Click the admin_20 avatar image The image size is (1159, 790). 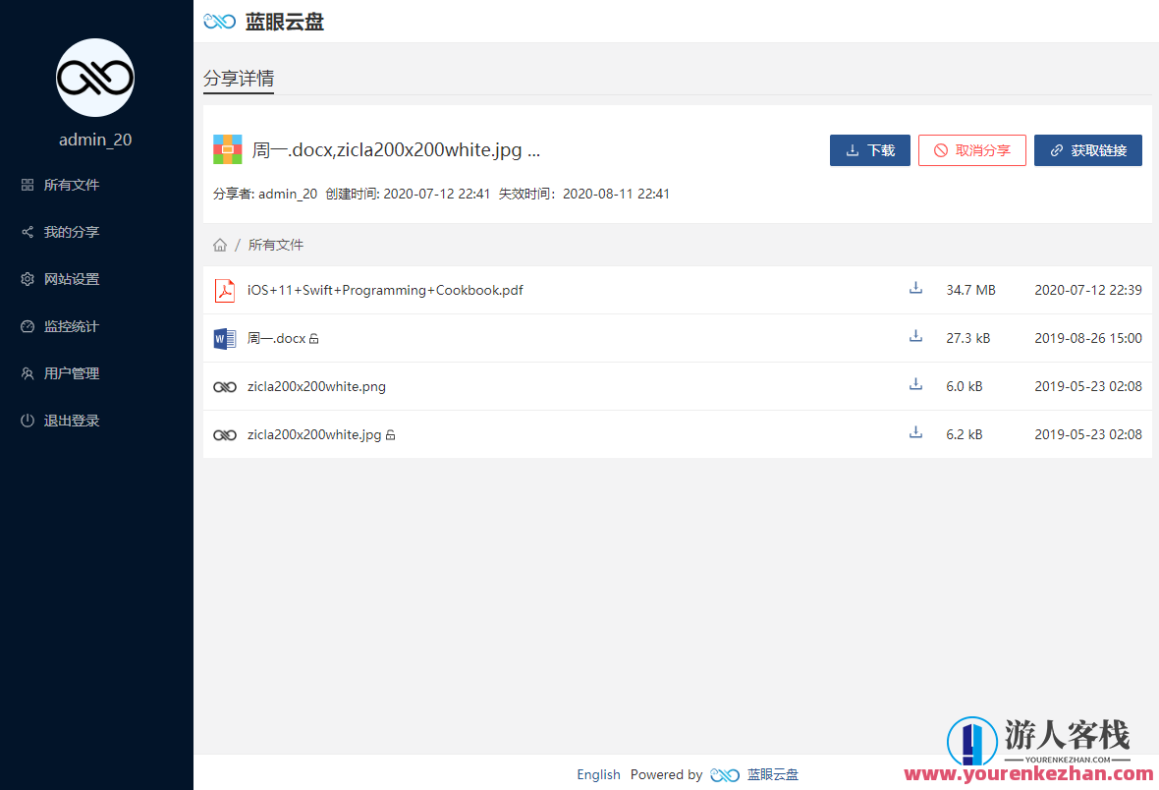coord(94,78)
